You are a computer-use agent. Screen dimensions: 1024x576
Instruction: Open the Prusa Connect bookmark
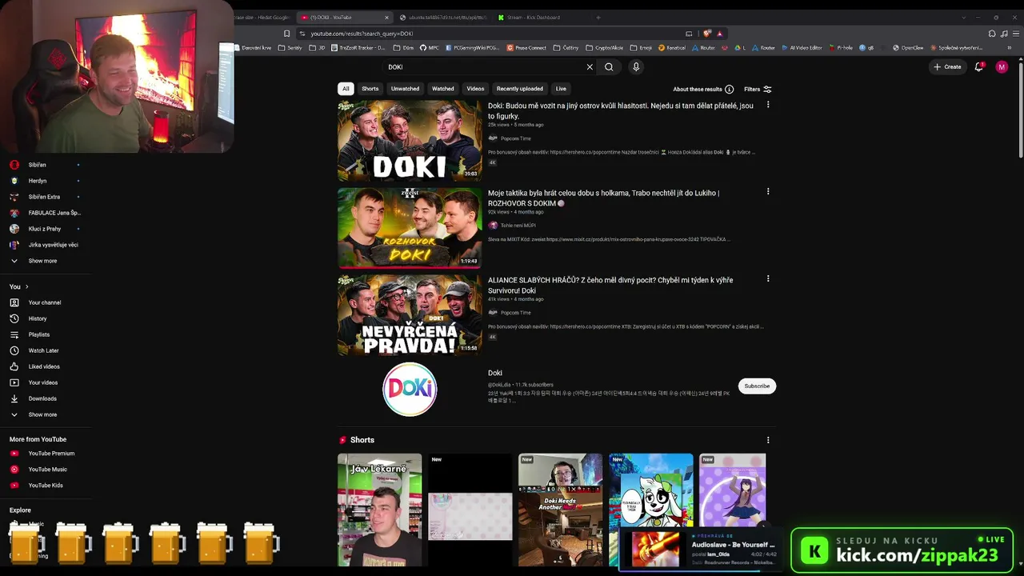pos(527,48)
